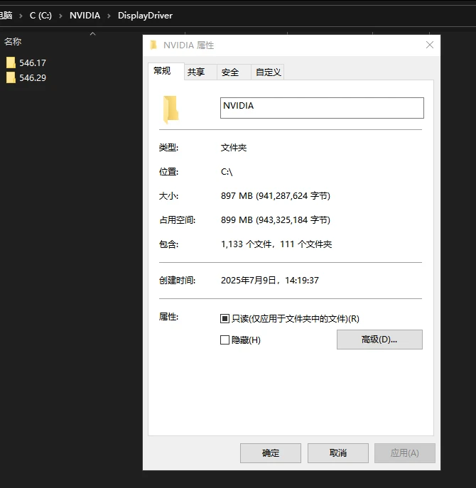Click the type value 文件夹
Viewport: 476px width, 488px height.
[x=234, y=148]
